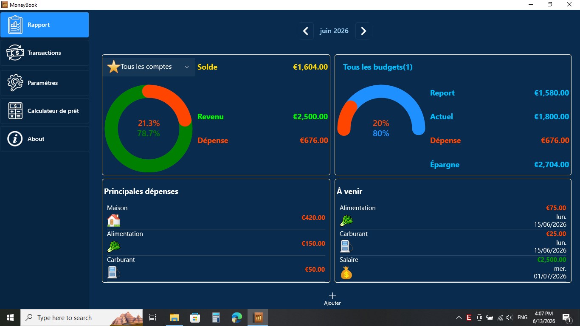The height and width of the screenshot is (326, 580).
Task: Go to previous month with left arrow
Action: point(305,31)
